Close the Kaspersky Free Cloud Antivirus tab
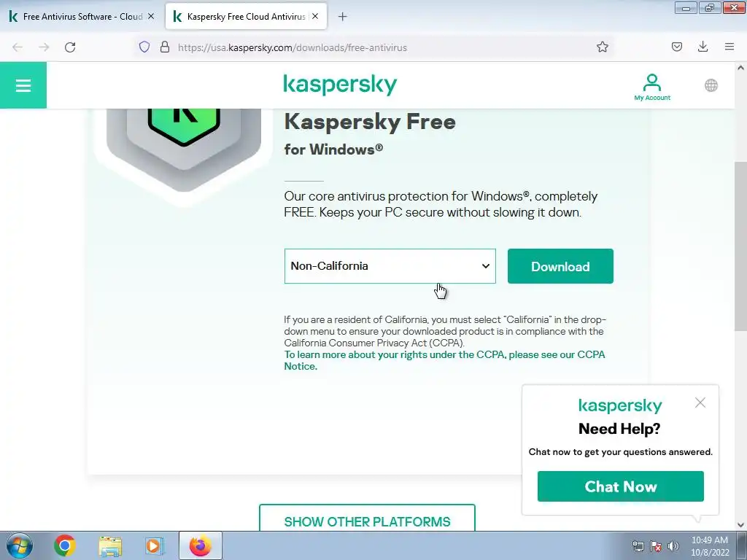This screenshot has width=747, height=560. point(315,16)
